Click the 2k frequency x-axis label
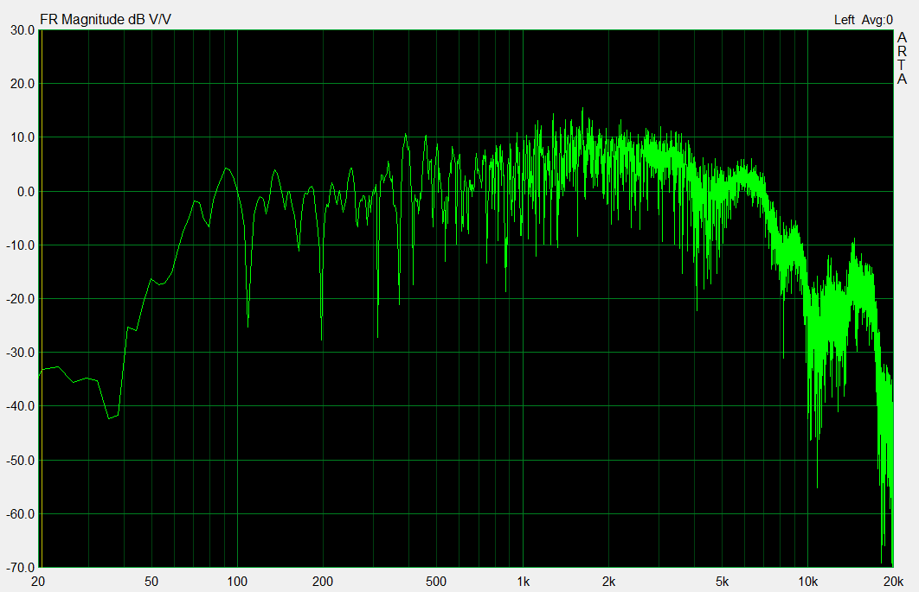This screenshot has width=919, height=592. pos(609,582)
